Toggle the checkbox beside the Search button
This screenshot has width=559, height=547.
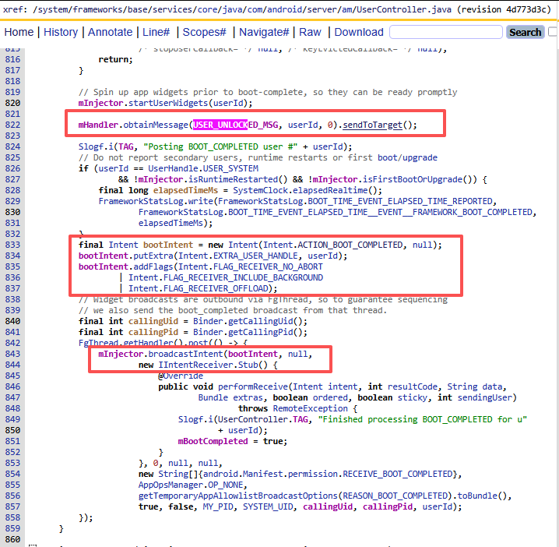554,32
